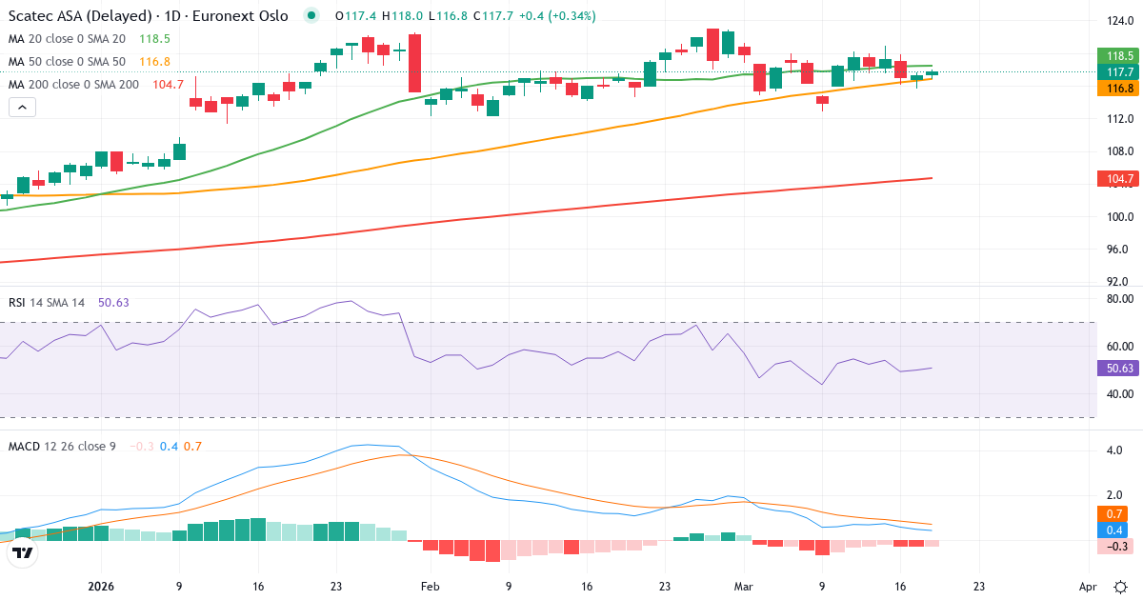Select the MA 20 indicator legend
The height and width of the screenshot is (600, 1143).
(x=67, y=38)
